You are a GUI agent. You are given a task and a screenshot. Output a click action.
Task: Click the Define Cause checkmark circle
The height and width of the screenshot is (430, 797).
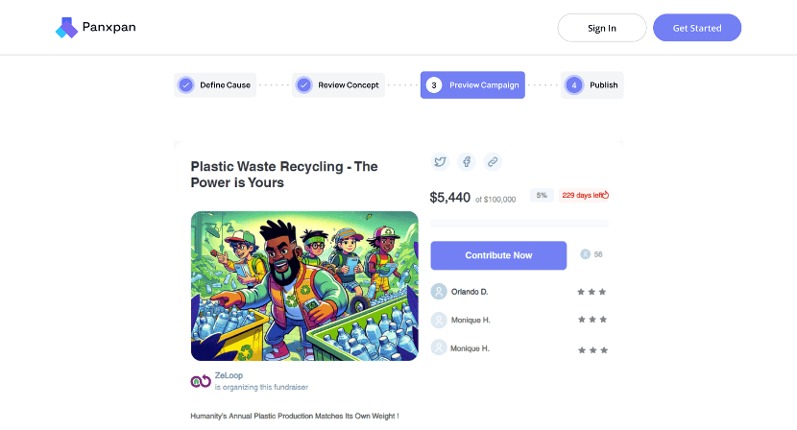click(186, 85)
